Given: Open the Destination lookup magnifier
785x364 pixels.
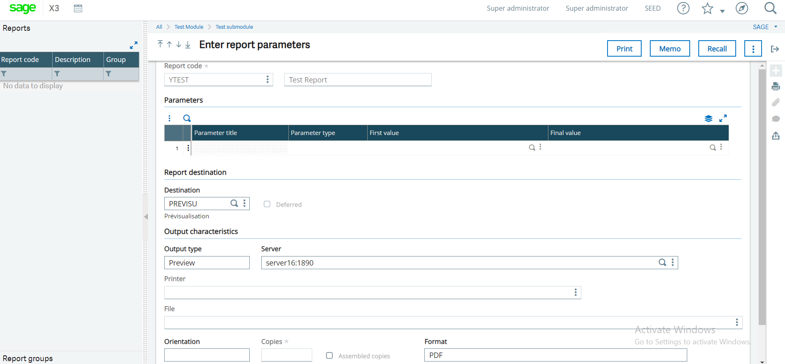Looking at the screenshot, I should [234, 203].
